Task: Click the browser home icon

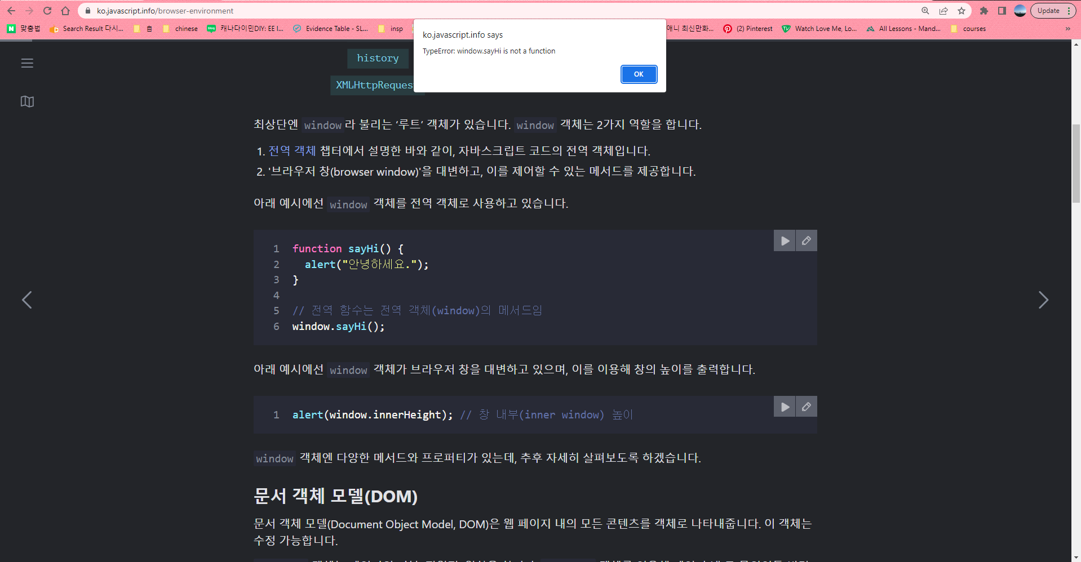Action: click(65, 11)
